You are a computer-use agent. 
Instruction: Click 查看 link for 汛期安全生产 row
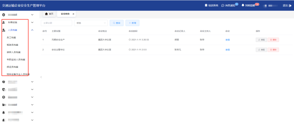point(228,40)
